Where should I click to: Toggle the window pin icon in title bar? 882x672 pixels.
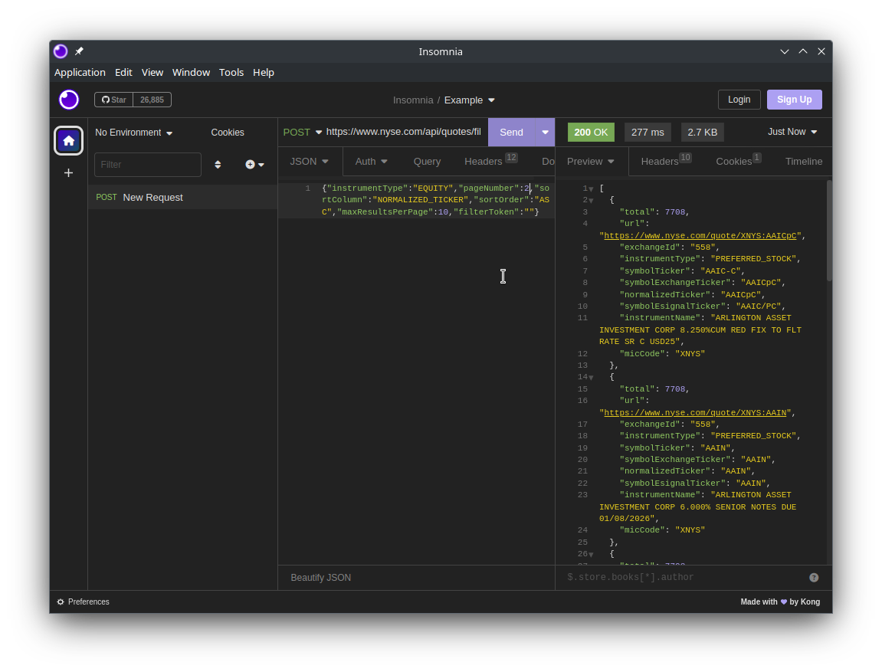(79, 51)
